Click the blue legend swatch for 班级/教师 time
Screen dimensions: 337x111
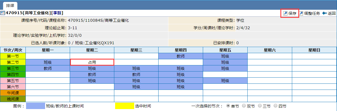coord(36,106)
